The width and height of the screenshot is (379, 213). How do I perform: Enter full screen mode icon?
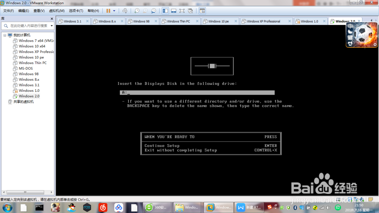click(x=182, y=11)
